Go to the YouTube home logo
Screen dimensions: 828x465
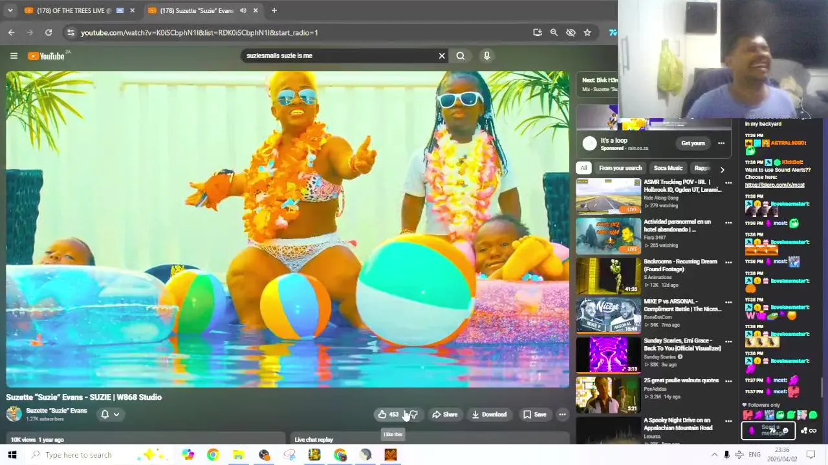[46, 56]
